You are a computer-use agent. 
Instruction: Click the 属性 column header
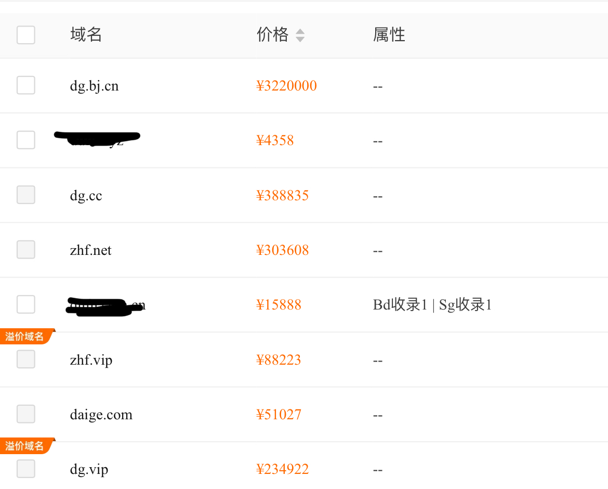pyautogui.click(x=389, y=35)
